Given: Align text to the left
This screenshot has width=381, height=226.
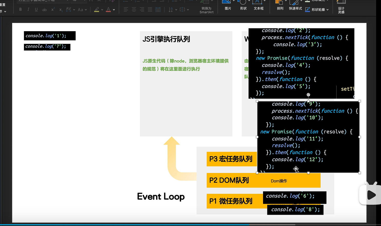Looking at the screenshot, I should [x=126, y=10].
